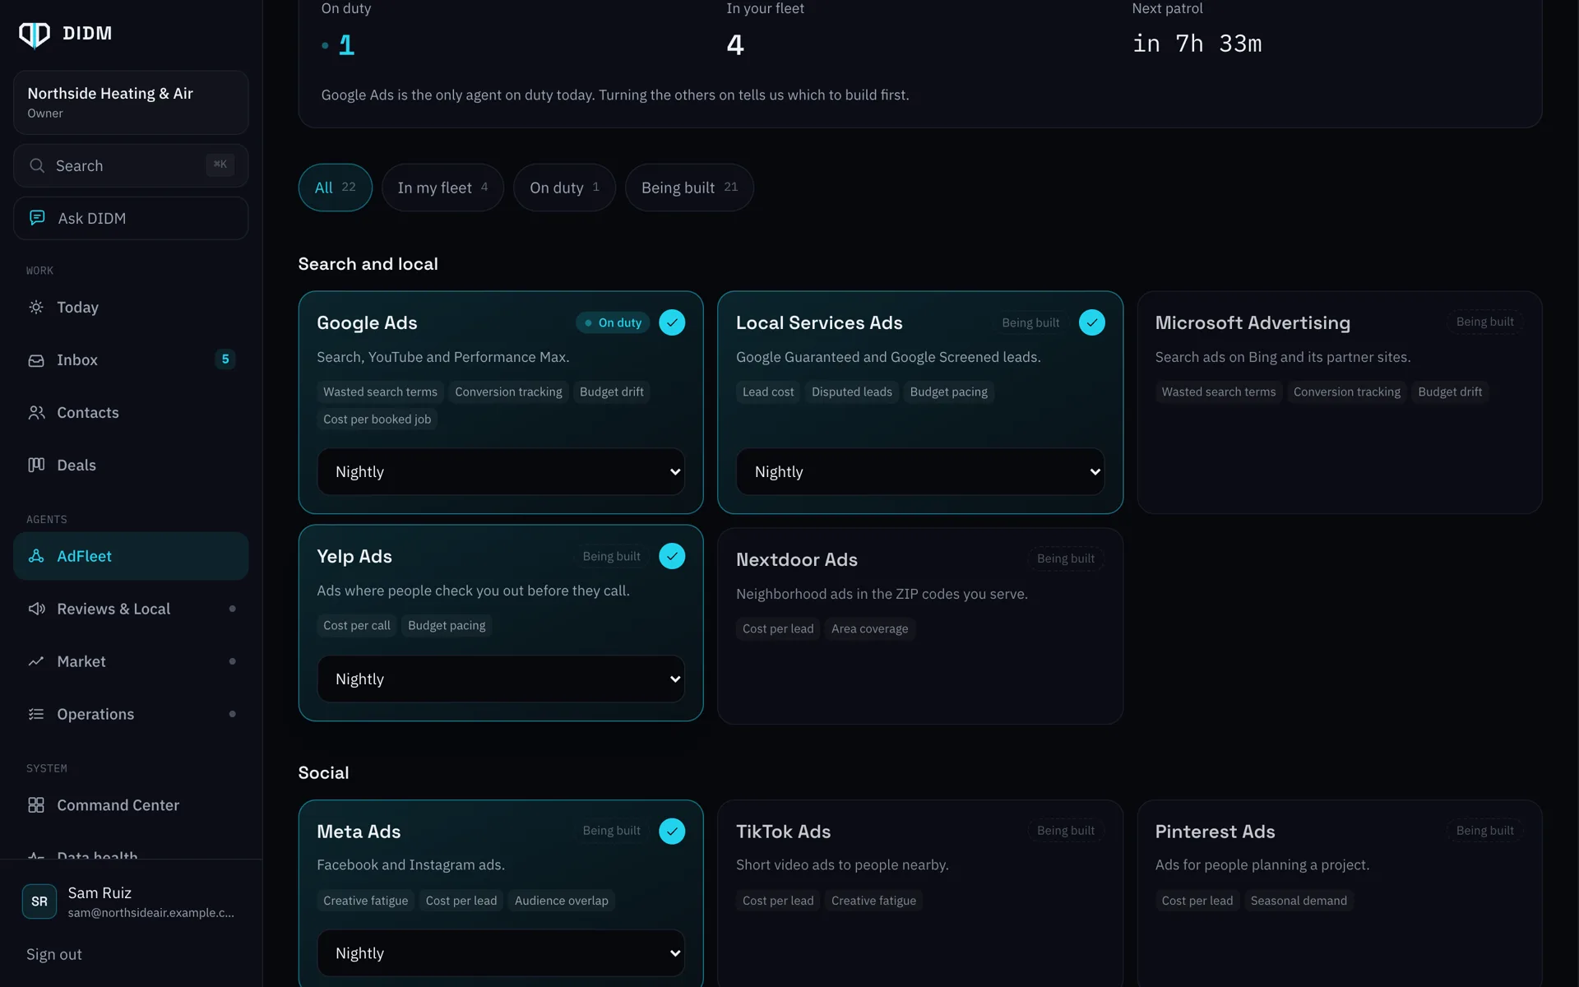
Task: Click the trend line icon beside Market
Action: [36, 661]
